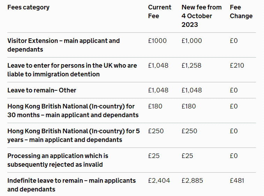Click the £250 new fee value
Viewport: 264px width, 196px height.
pyautogui.click(x=189, y=131)
